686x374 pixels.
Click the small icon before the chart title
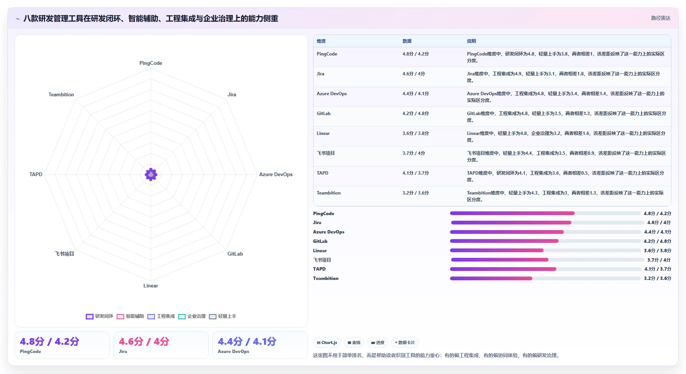click(x=18, y=19)
